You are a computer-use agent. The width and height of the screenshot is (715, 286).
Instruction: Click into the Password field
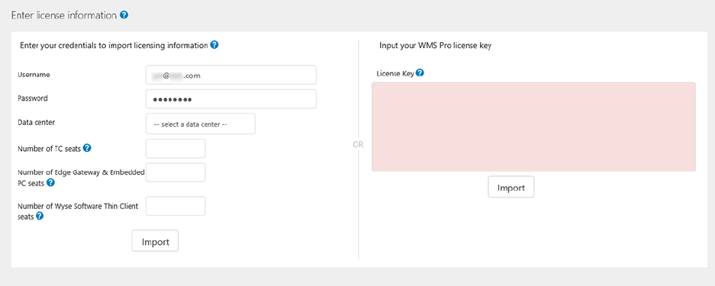coord(231,99)
